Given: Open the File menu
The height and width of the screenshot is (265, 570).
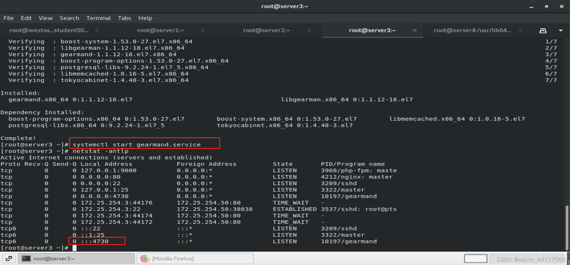Looking at the screenshot, I should (x=8, y=18).
